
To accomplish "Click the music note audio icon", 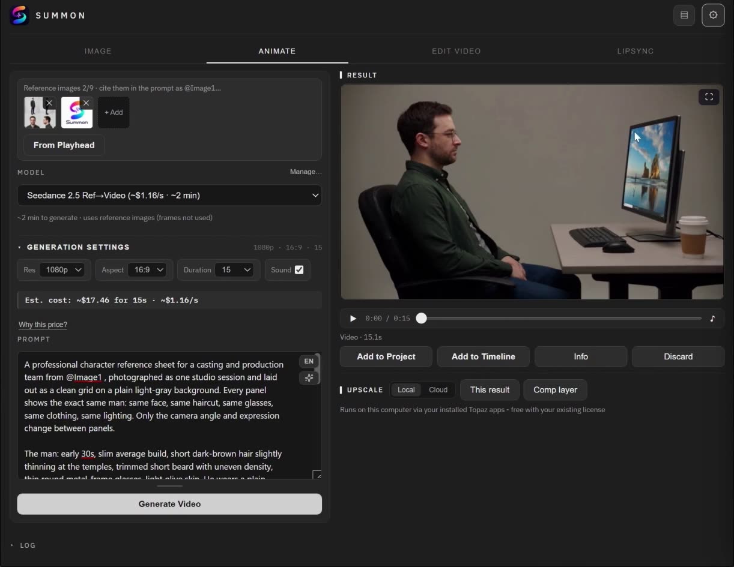I will (x=712, y=319).
